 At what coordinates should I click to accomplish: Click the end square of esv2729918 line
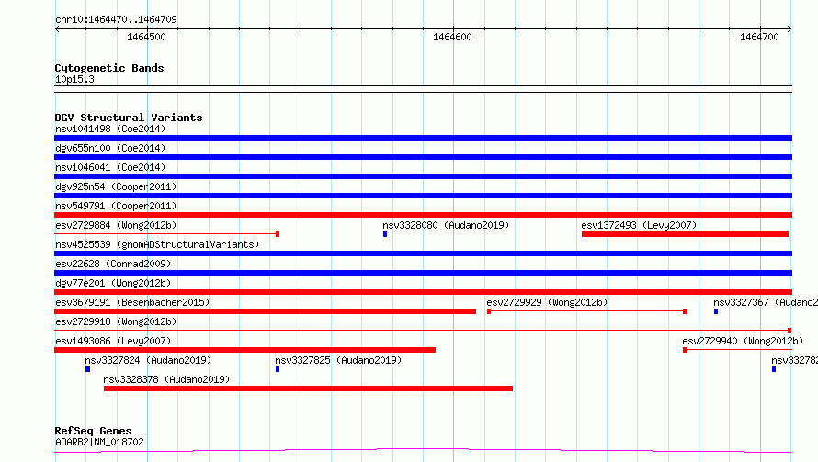click(790, 331)
